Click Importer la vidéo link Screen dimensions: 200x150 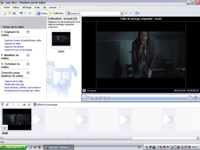click(x=13, y=44)
